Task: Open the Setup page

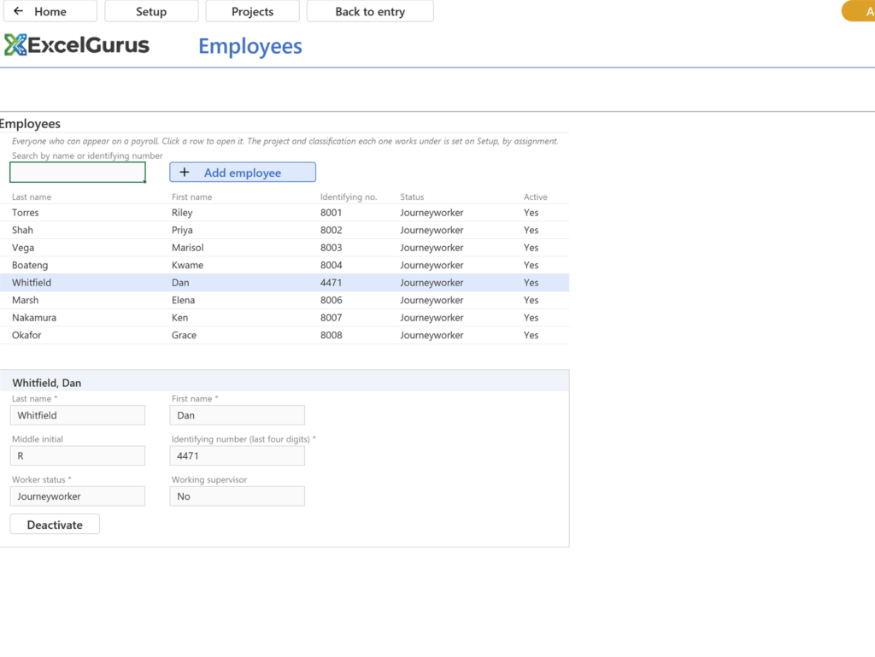Action: tap(151, 11)
